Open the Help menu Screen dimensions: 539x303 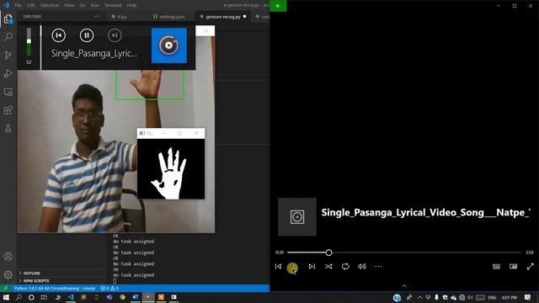click(x=131, y=5)
